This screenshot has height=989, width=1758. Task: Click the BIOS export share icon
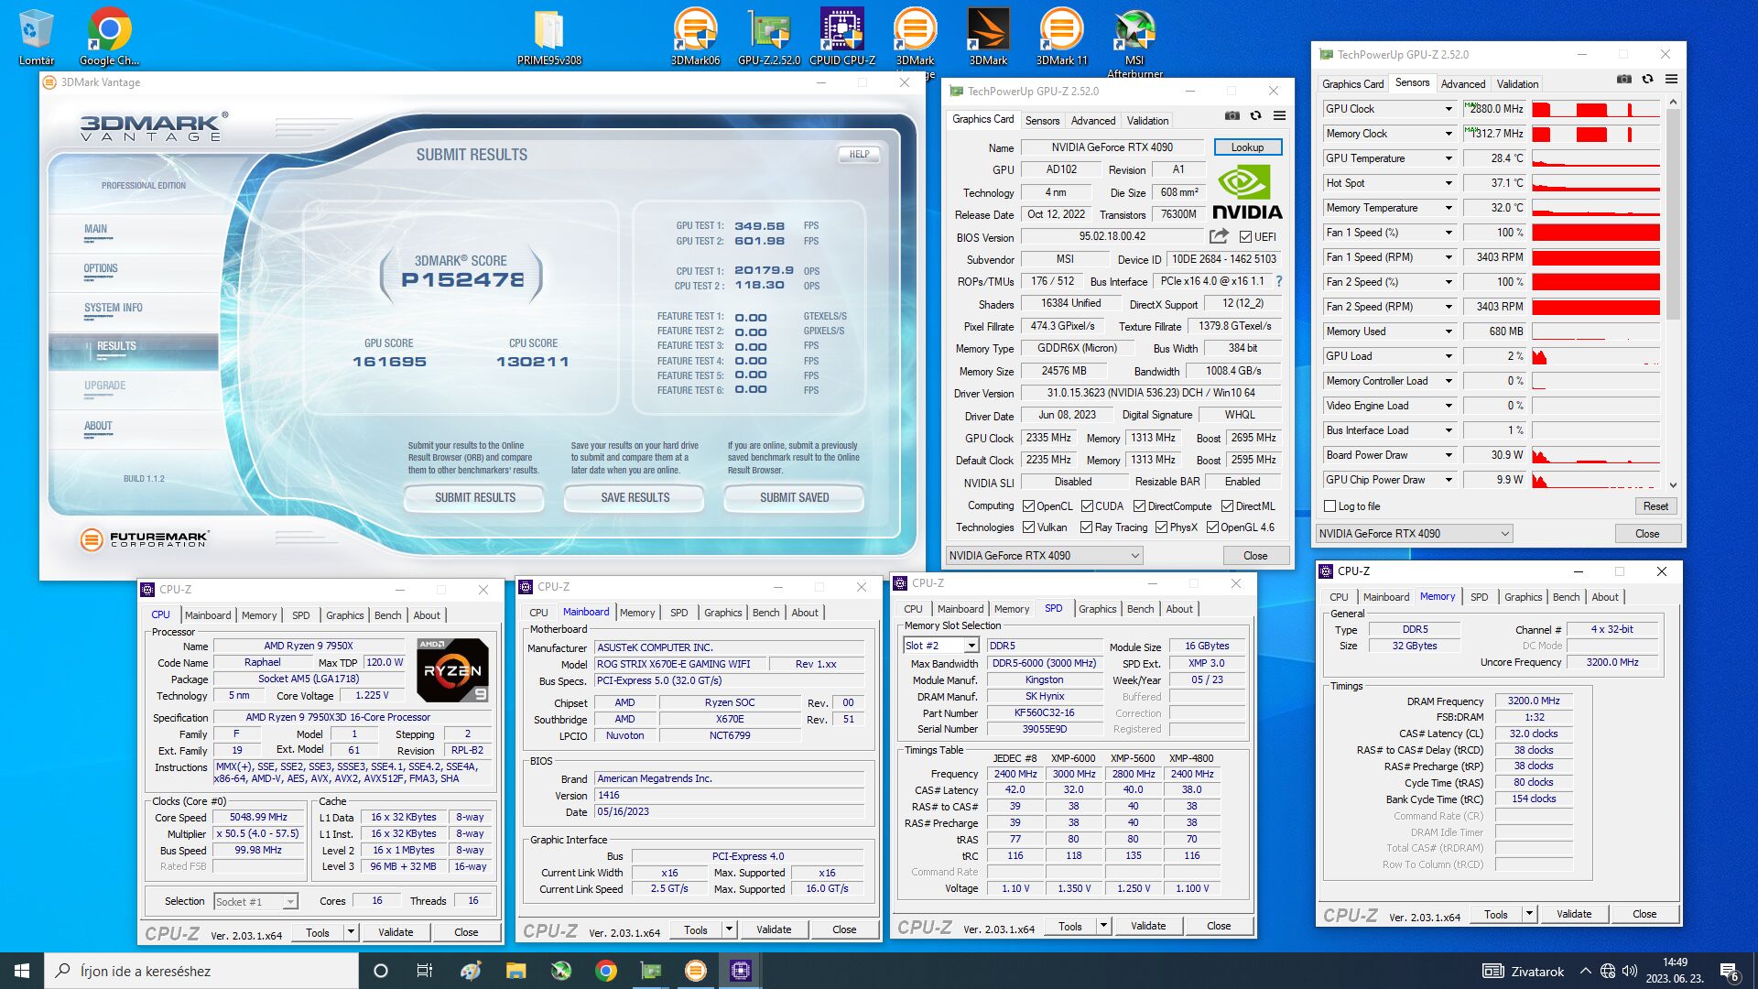(x=1219, y=236)
